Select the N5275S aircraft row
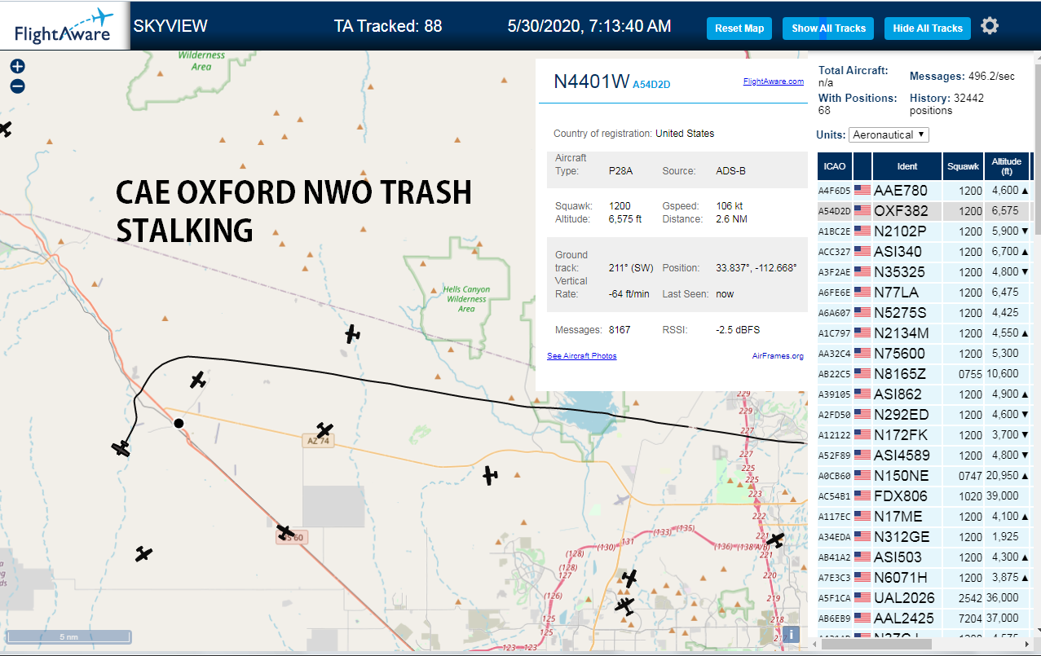This screenshot has width=1041, height=656. coord(924,313)
